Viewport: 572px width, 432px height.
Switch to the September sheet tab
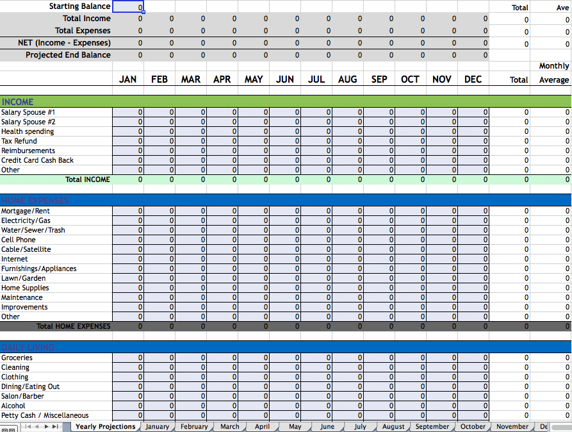coord(432,426)
